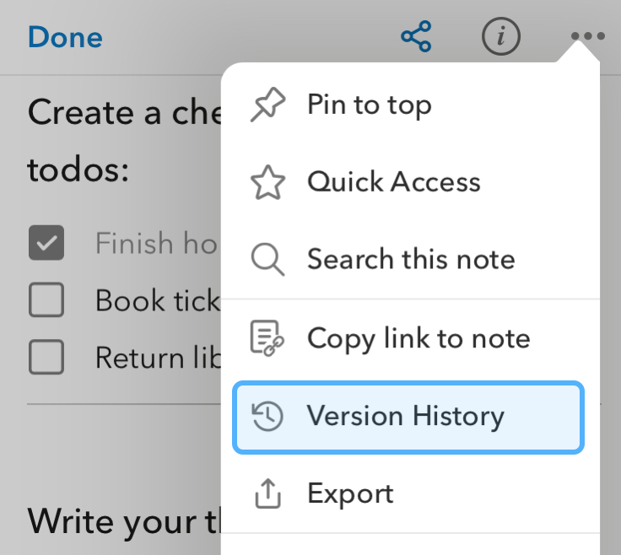Image resolution: width=621 pixels, height=555 pixels.
Task: Tick the Return lib todo checkbox
Action: (46, 358)
